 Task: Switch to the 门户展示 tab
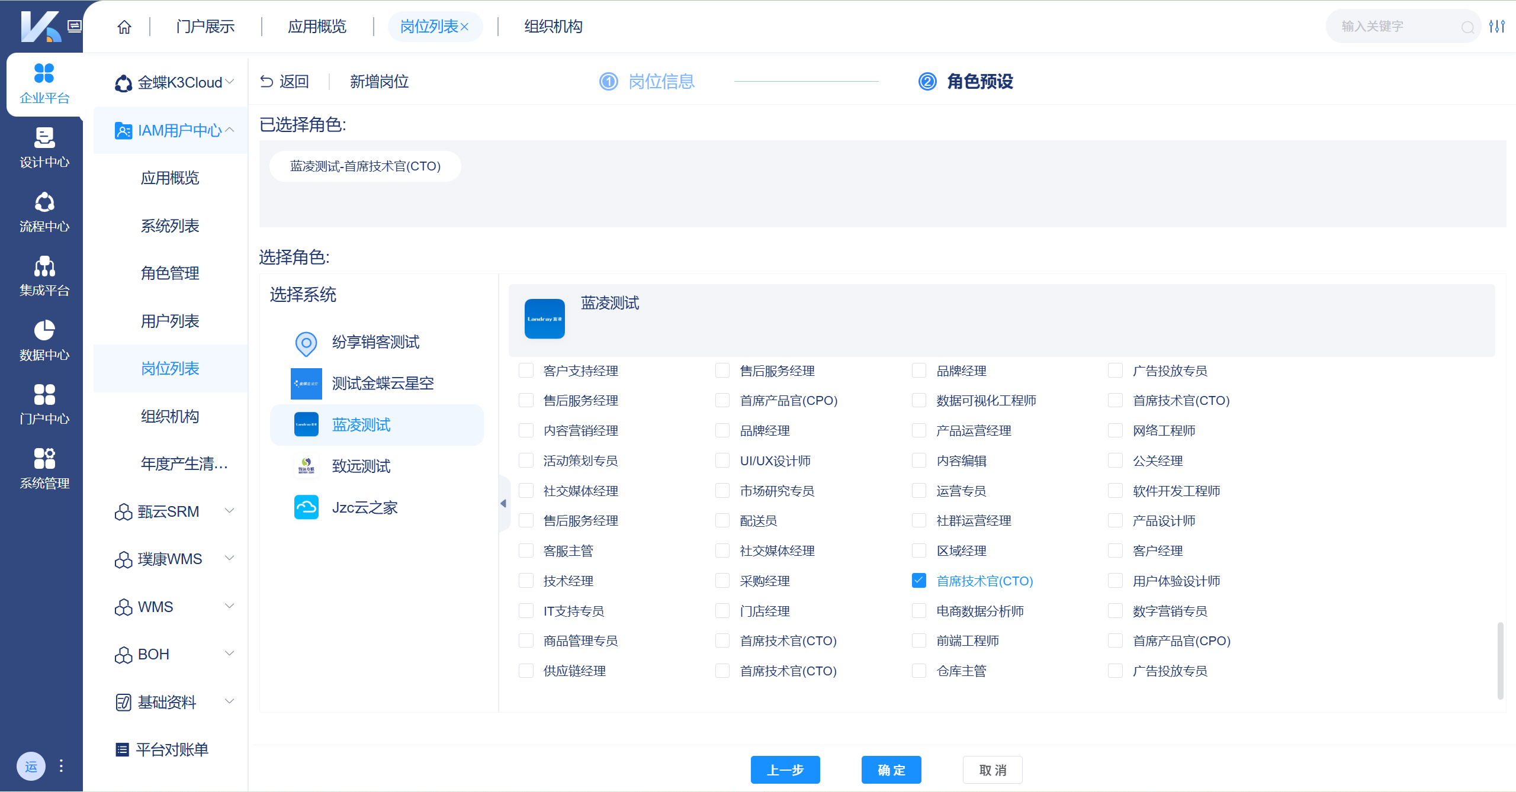[x=204, y=26]
